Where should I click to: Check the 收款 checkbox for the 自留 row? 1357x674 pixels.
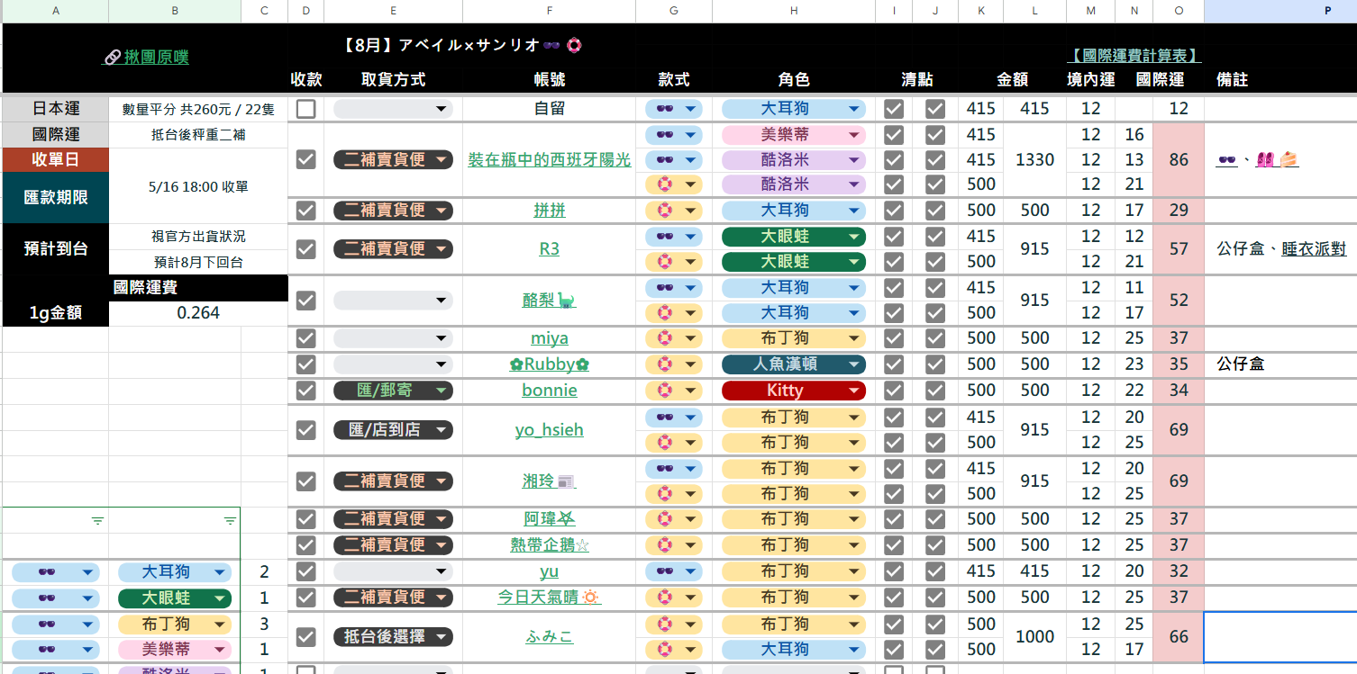[306, 109]
